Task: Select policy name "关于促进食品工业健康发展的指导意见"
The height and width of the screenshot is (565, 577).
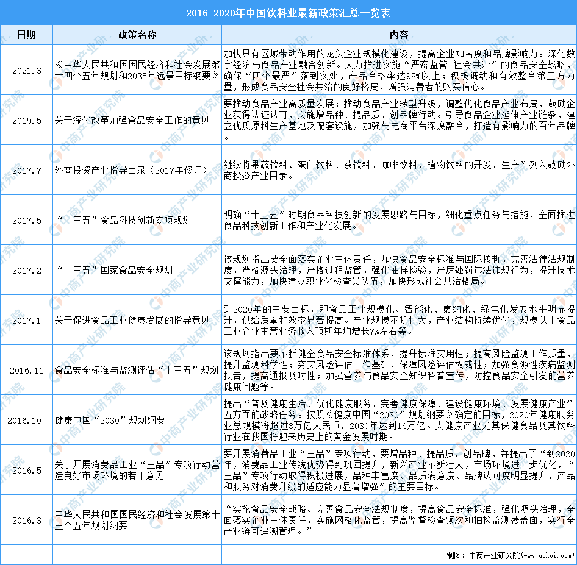Action: [x=132, y=321]
